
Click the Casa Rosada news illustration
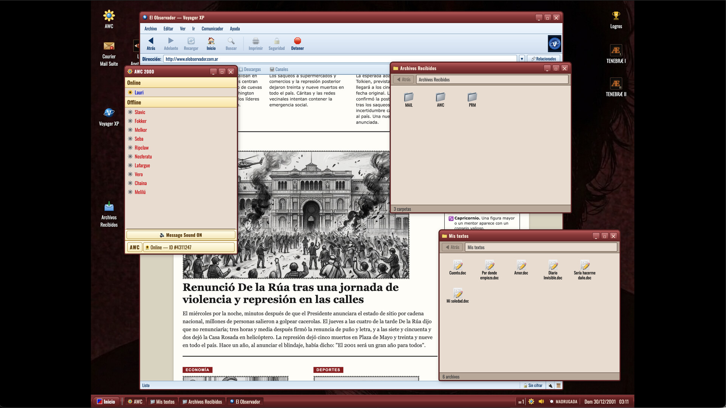click(x=296, y=215)
